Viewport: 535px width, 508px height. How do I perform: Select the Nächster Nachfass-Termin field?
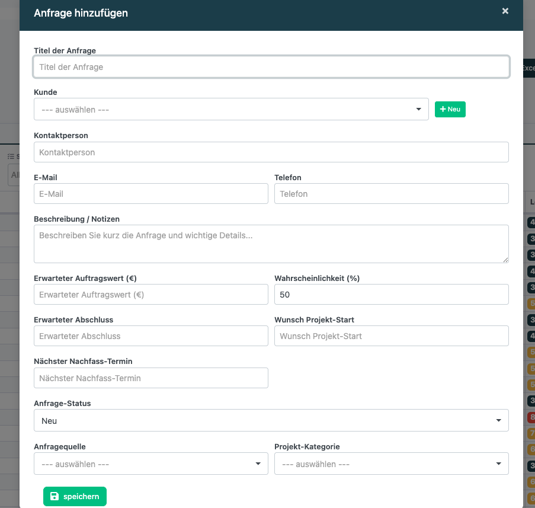[151, 378]
